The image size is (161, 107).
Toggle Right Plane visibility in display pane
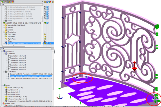click(x=45, y=39)
